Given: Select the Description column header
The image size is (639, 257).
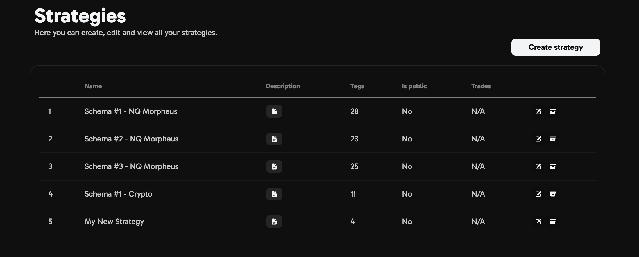Looking at the screenshot, I should click(x=283, y=86).
